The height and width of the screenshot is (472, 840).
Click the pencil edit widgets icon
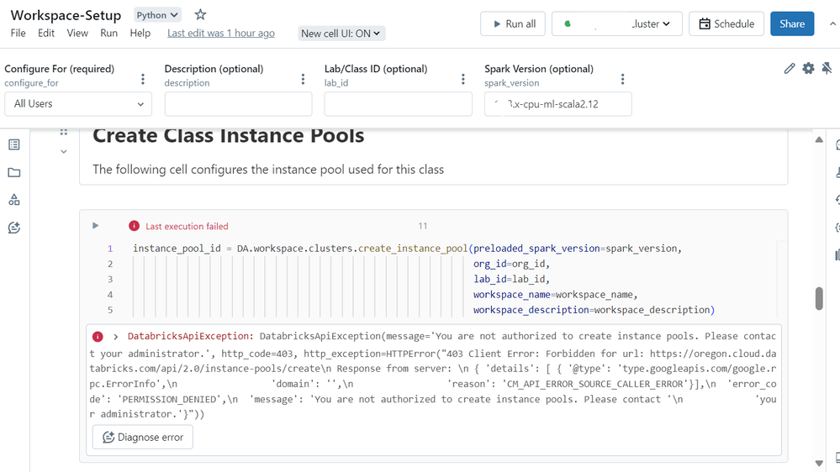pyautogui.click(x=789, y=69)
